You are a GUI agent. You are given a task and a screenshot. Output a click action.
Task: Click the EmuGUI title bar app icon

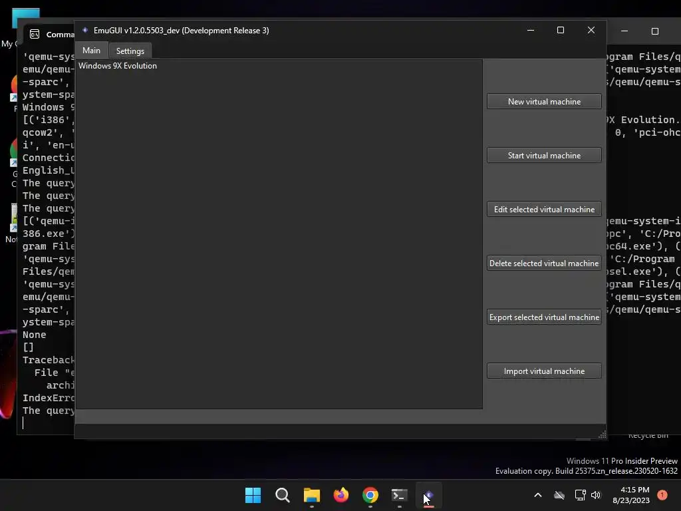click(85, 30)
